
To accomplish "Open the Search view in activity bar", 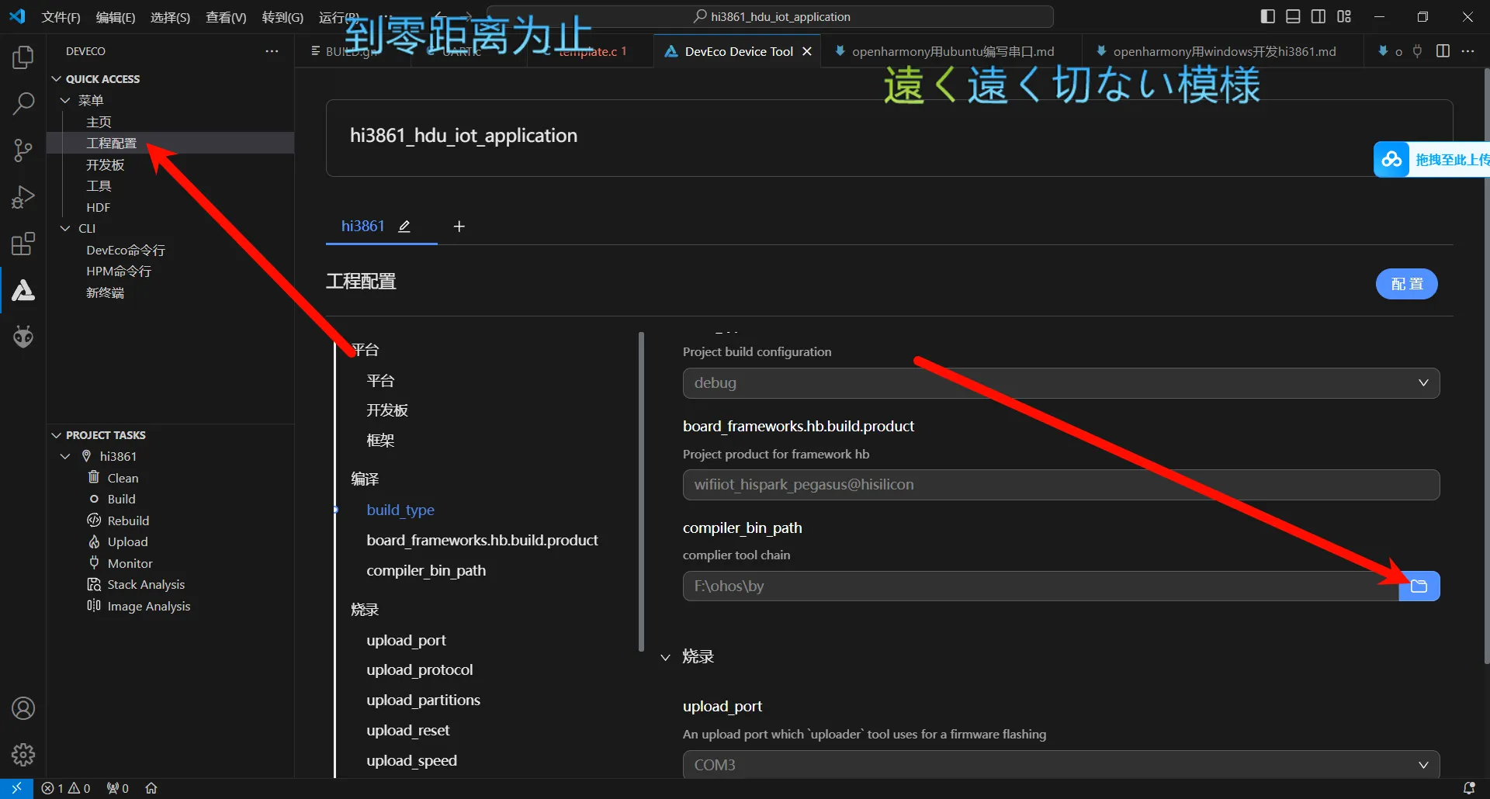I will [23, 103].
